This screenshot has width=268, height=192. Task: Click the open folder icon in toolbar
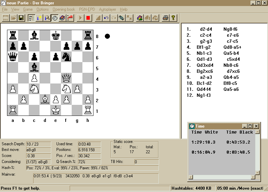click(13, 18)
